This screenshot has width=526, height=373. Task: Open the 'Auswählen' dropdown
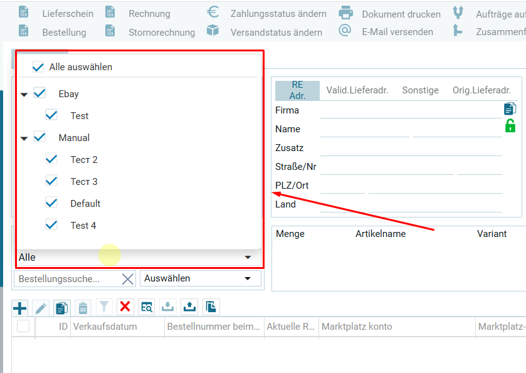coord(200,278)
